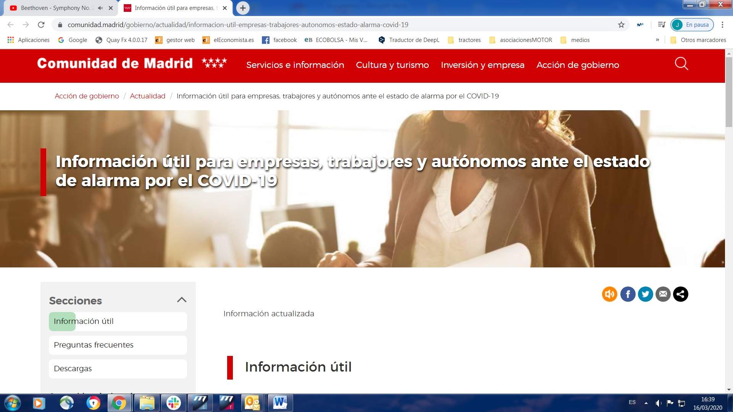Select Preguntas frecuentes section
733x412 pixels.
coord(118,345)
